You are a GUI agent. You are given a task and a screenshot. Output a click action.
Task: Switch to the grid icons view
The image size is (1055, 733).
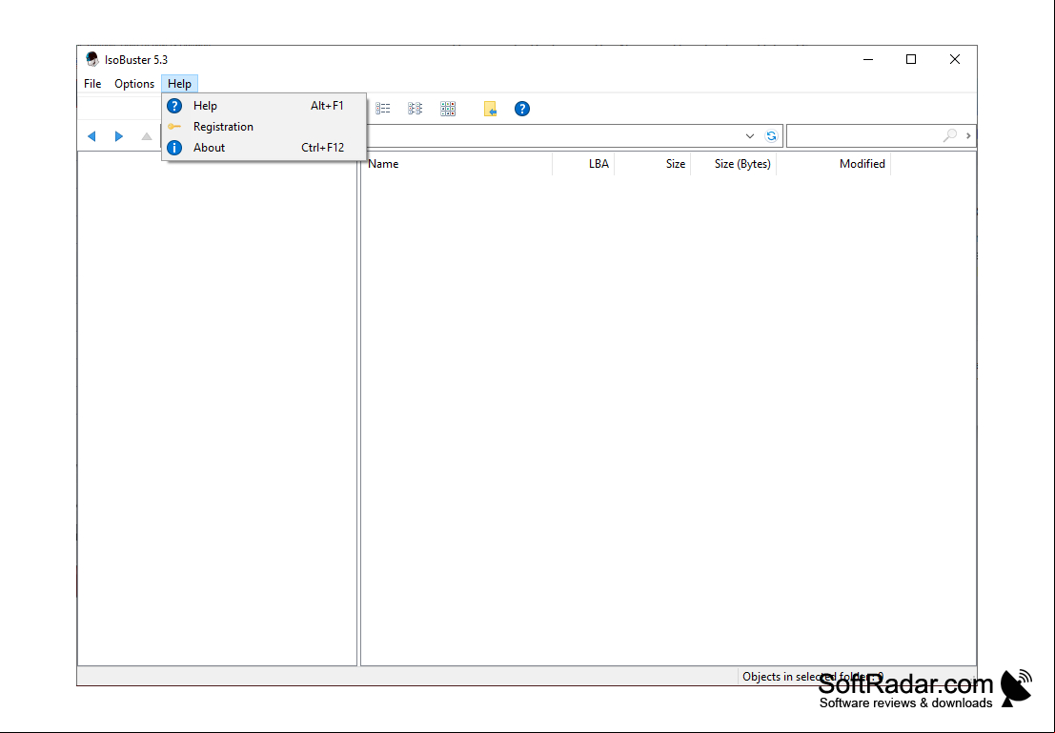(x=448, y=109)
